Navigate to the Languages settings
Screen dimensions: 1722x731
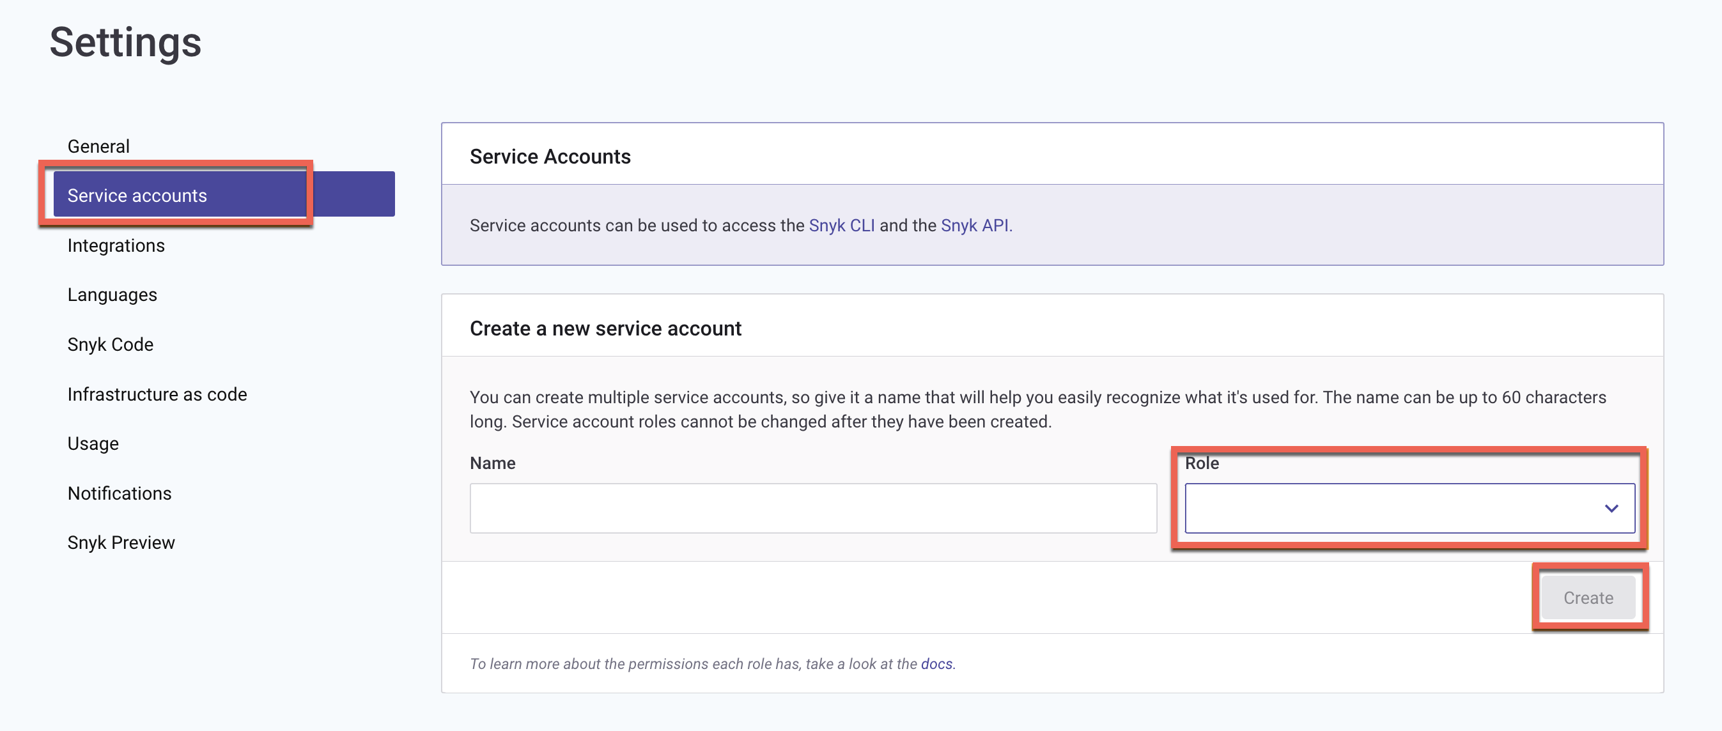tap(112, 294)
